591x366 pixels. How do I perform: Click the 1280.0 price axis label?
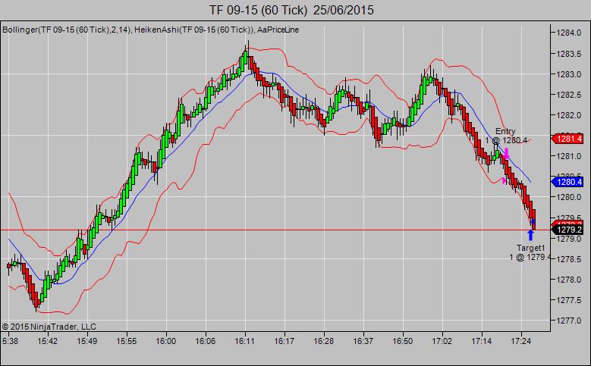click(x=569, y=197)
